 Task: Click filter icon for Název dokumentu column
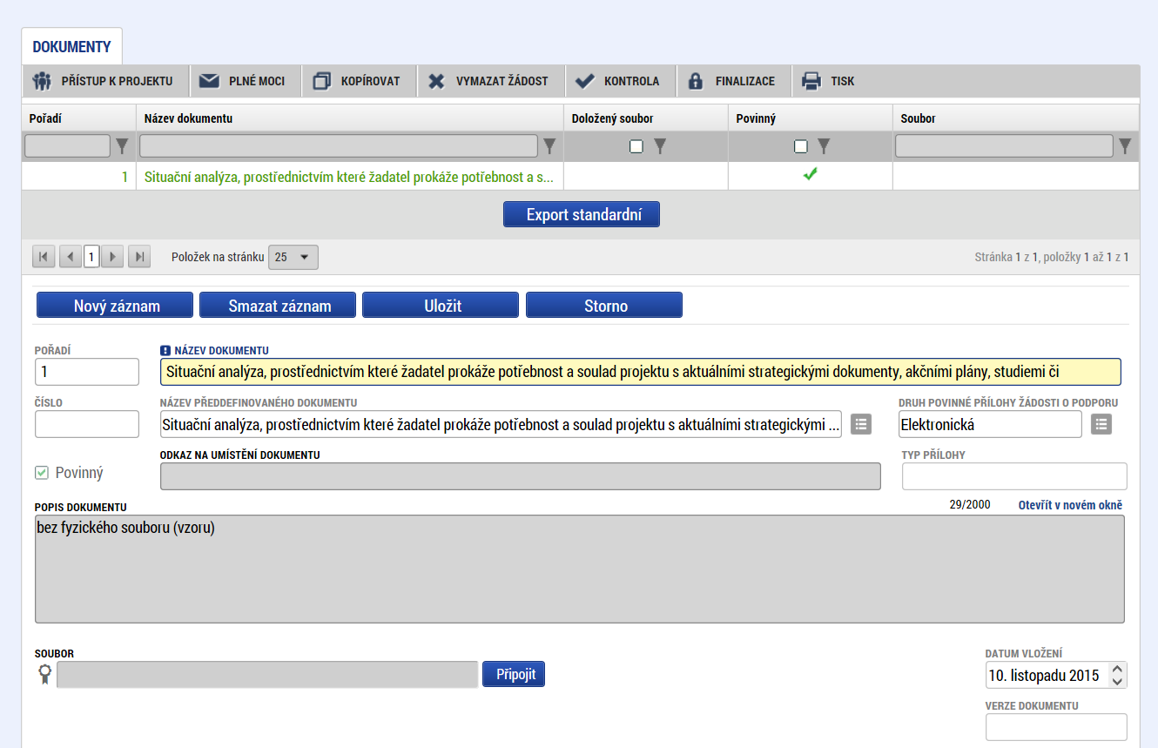[549, 145]
